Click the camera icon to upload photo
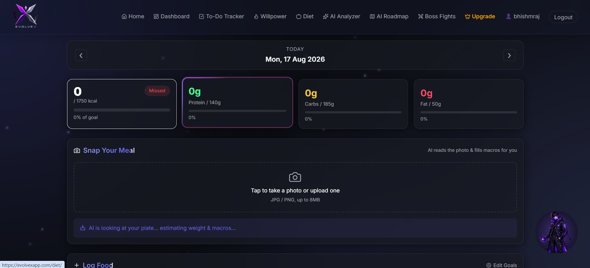The height and width of the screenshot is (268, 590). (295, 177)
